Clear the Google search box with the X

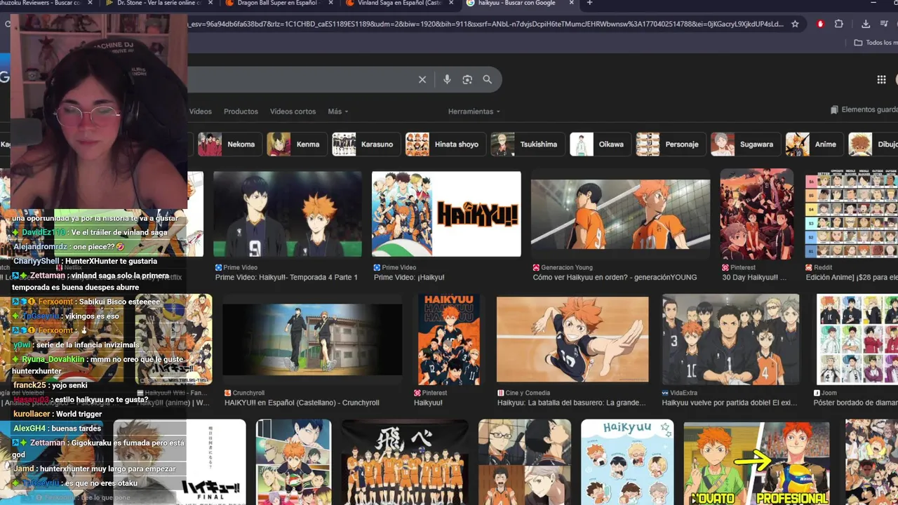(422, 80)
